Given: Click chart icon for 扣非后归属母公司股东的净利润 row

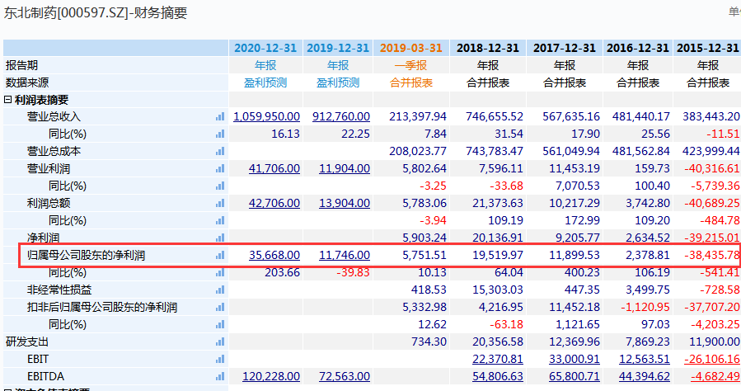Looking at the screenshot, I should [x=220, y=308].
